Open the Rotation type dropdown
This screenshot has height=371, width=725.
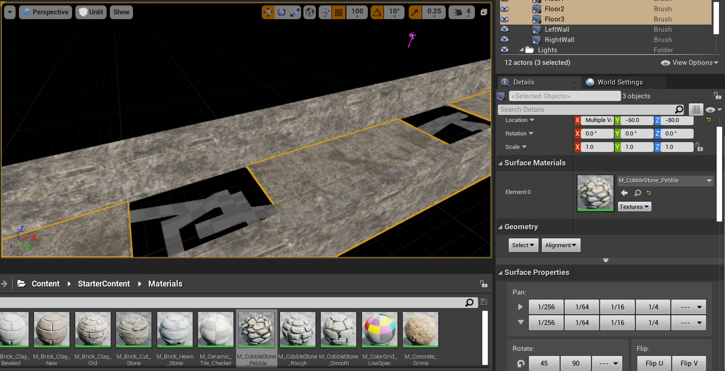519,134
